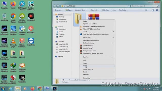
Task: Choose Play with VLC media player
Action: [x=97, y=29]
